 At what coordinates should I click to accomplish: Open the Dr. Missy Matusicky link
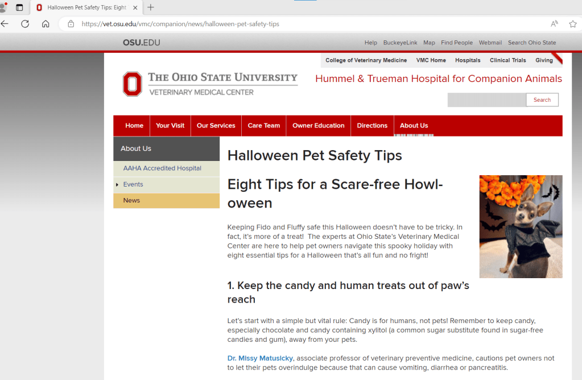pos(260,358)
